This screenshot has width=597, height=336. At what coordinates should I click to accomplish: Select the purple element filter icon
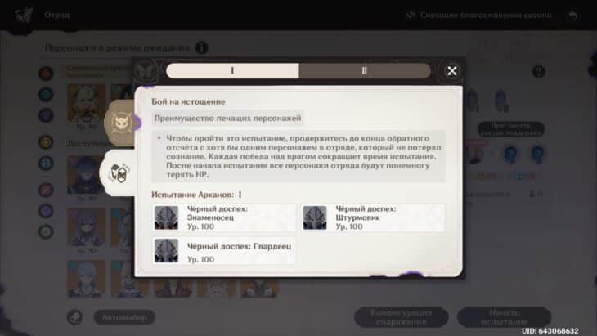click(x=46, y=115)
